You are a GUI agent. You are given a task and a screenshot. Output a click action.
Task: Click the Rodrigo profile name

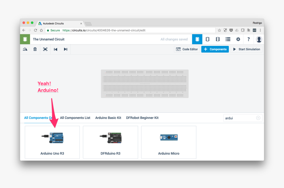(x=257, y=23)
